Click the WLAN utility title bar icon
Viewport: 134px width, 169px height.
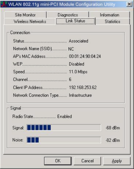[x=4, y=4]
